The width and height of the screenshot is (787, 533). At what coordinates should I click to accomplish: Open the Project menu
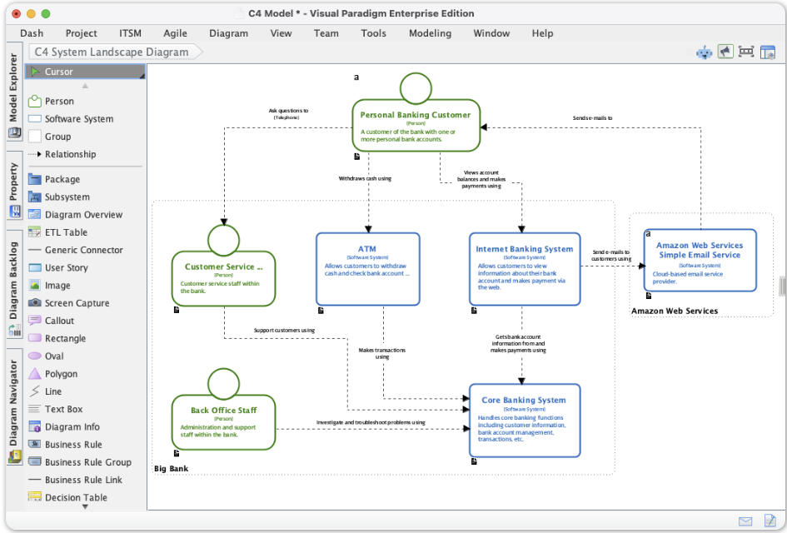point(82,33)
